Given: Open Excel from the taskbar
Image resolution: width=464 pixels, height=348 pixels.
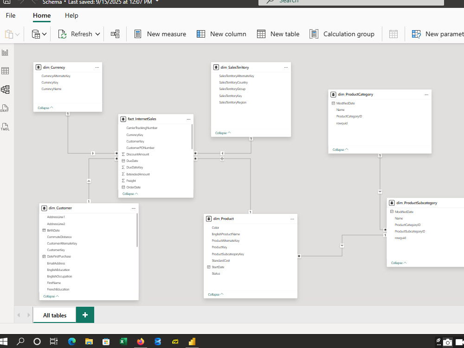Looking at the screenshot, I should coord(123,342).
